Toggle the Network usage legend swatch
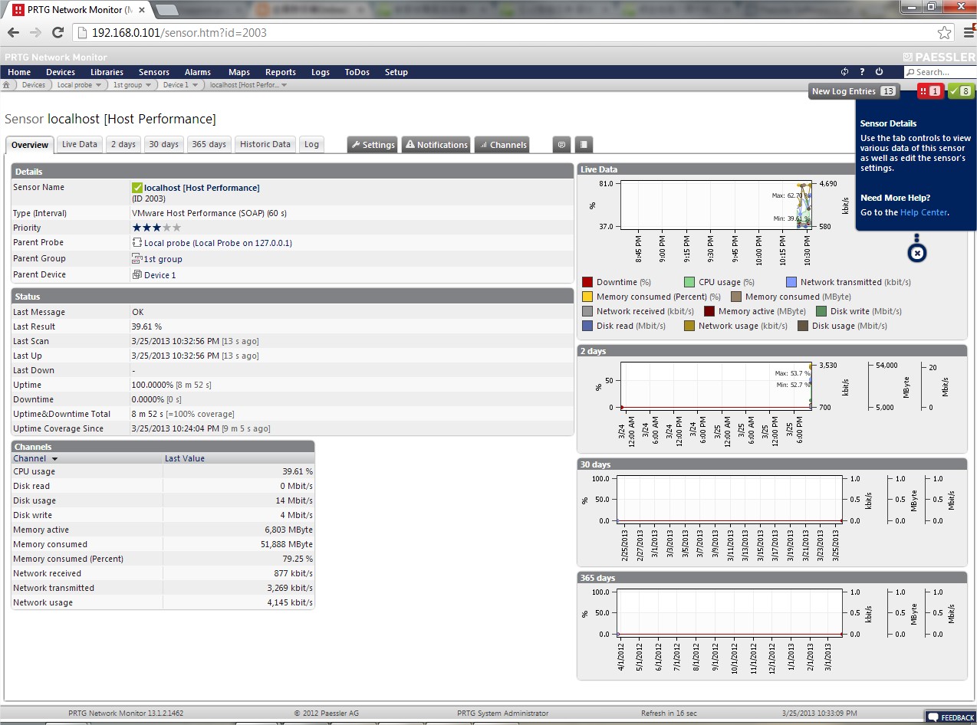 (x=689, y=326)
